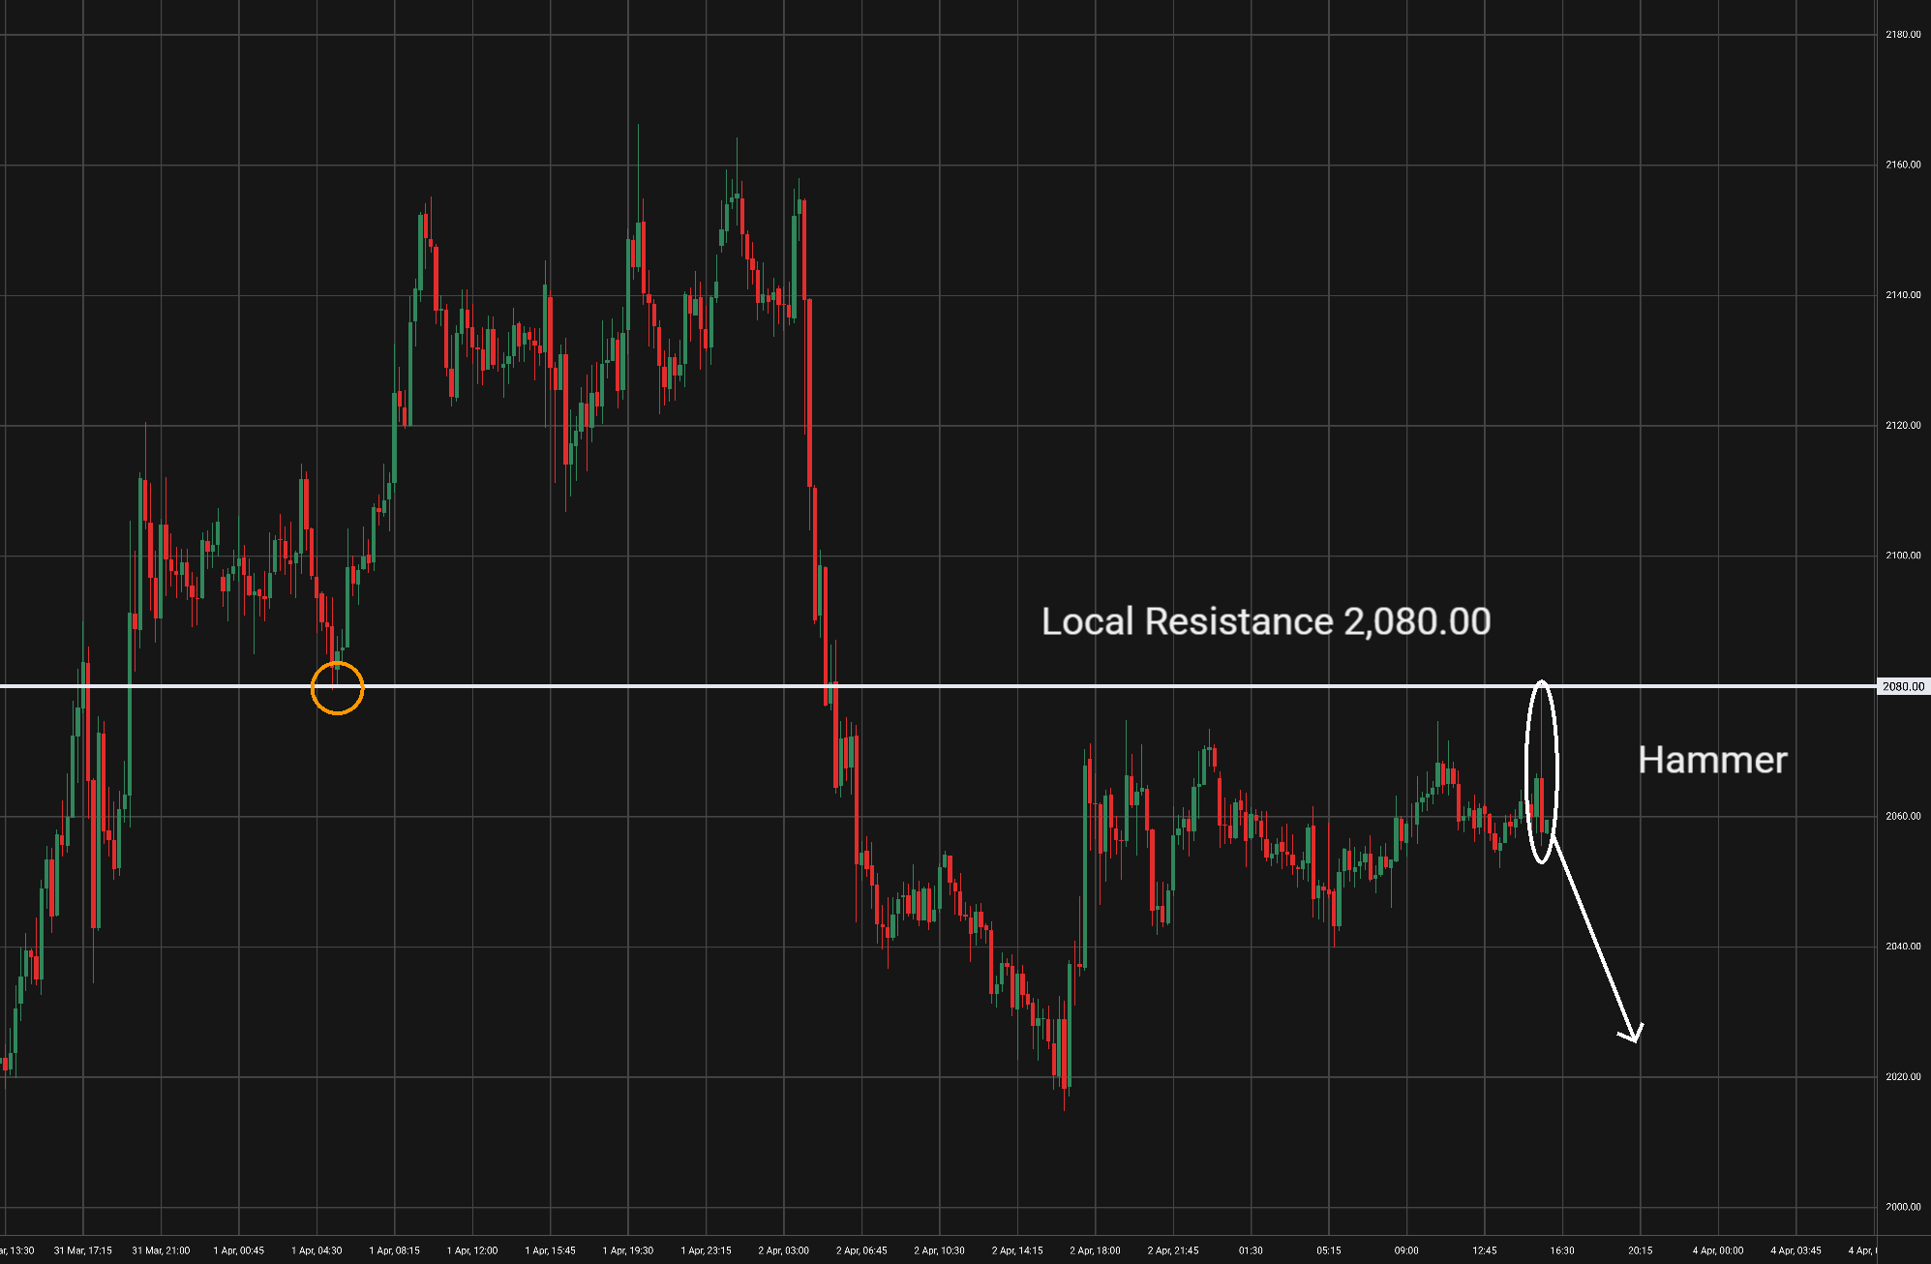Select the 'Hammer' text annotation

[x=1712, y=761]
